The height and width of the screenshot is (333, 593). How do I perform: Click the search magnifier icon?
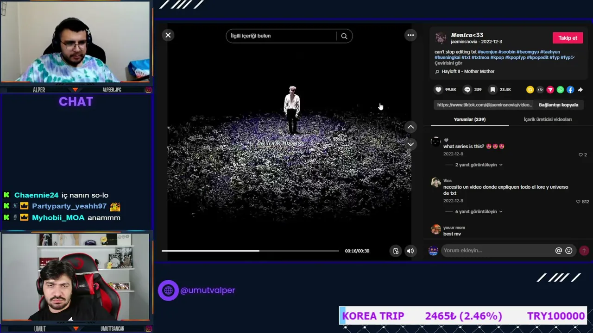[344, 36]
